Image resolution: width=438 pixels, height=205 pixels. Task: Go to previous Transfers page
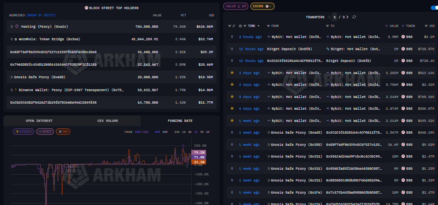330,17
